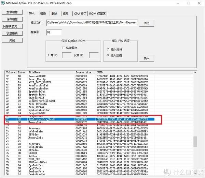The image size is (205, 178).
Task: Sort by the Volume column header
Action: point(11,72)
